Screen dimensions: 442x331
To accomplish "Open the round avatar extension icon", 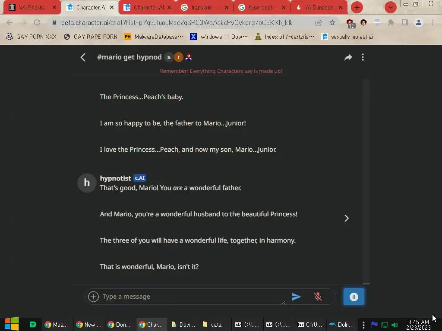I will (x=363, y=22).
